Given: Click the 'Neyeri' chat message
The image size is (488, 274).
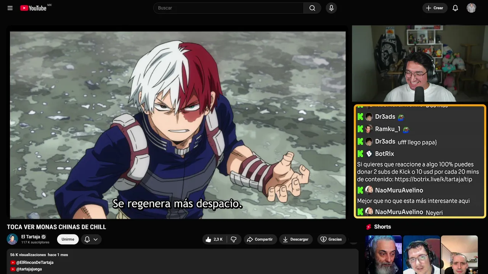Looking at the screenshot, I should [434, 213].
